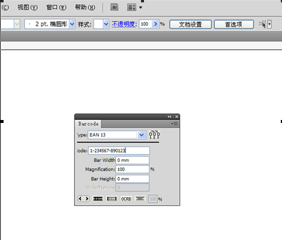Toggle the OCRB font option
This screenshot has width=282, height=240.
pyautogui.click(x=126, y=199)
